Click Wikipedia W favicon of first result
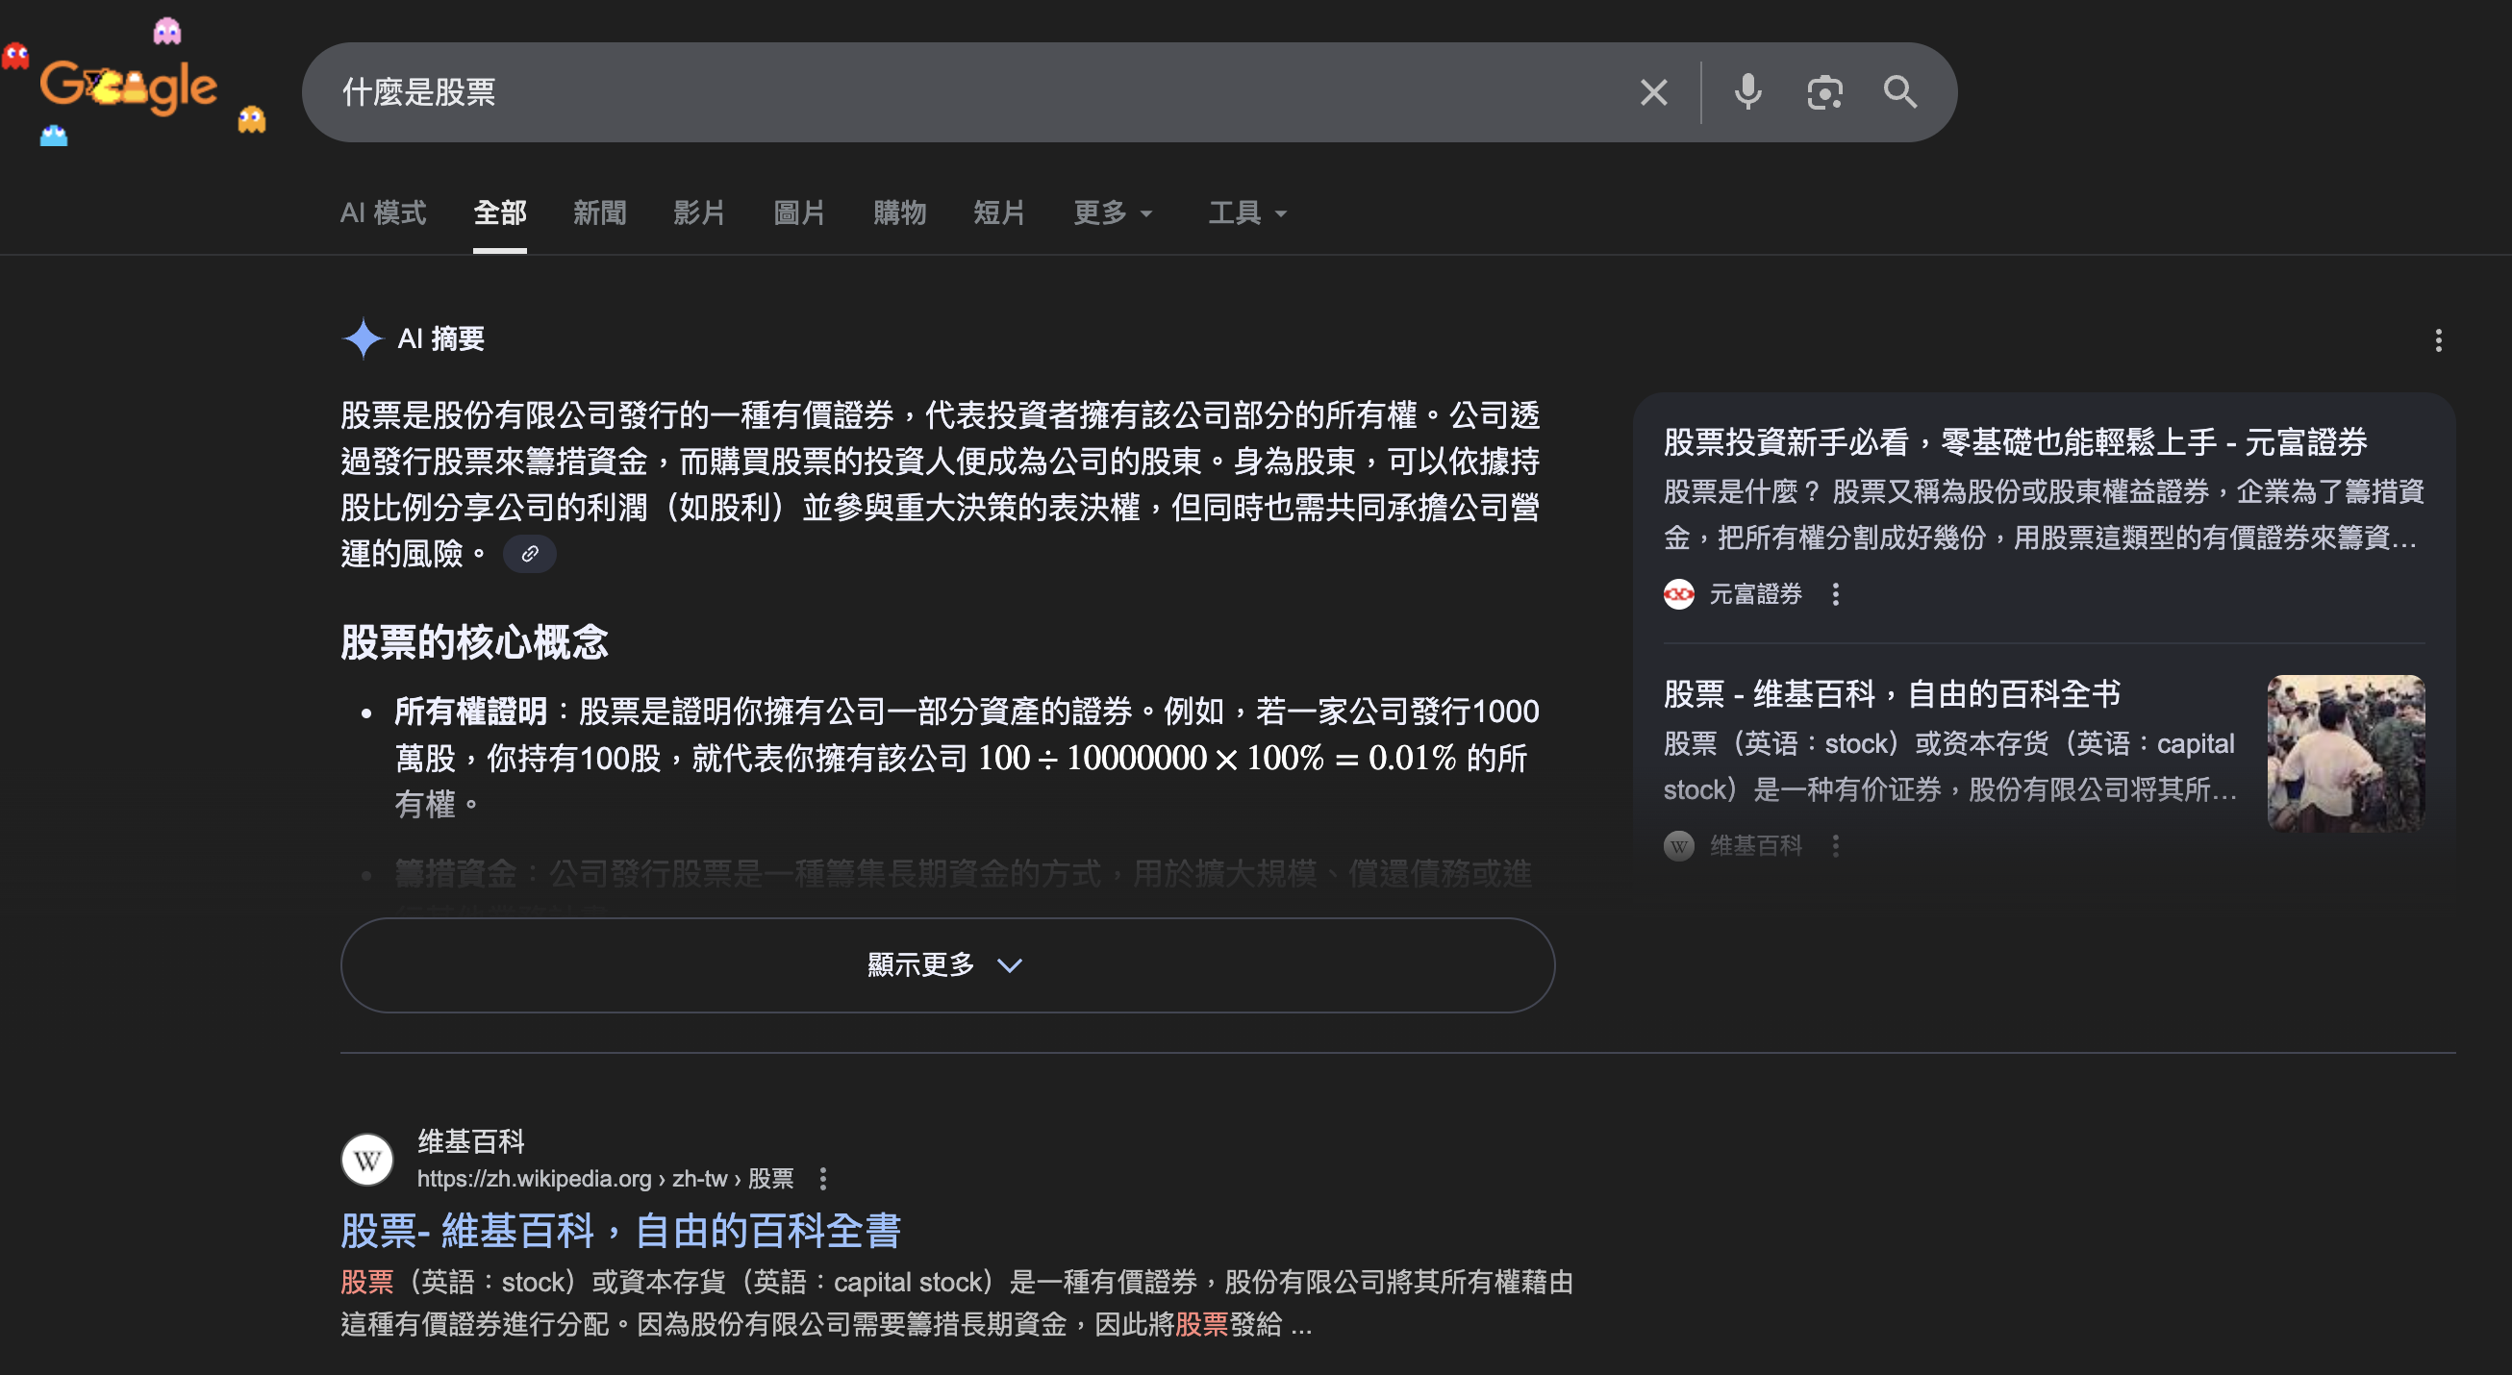The height and width of the screenshot is (1375, 2512). 367,1160
